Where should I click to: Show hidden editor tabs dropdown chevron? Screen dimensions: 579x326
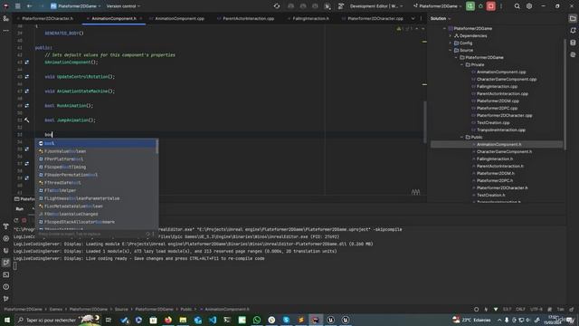[413, 18]
